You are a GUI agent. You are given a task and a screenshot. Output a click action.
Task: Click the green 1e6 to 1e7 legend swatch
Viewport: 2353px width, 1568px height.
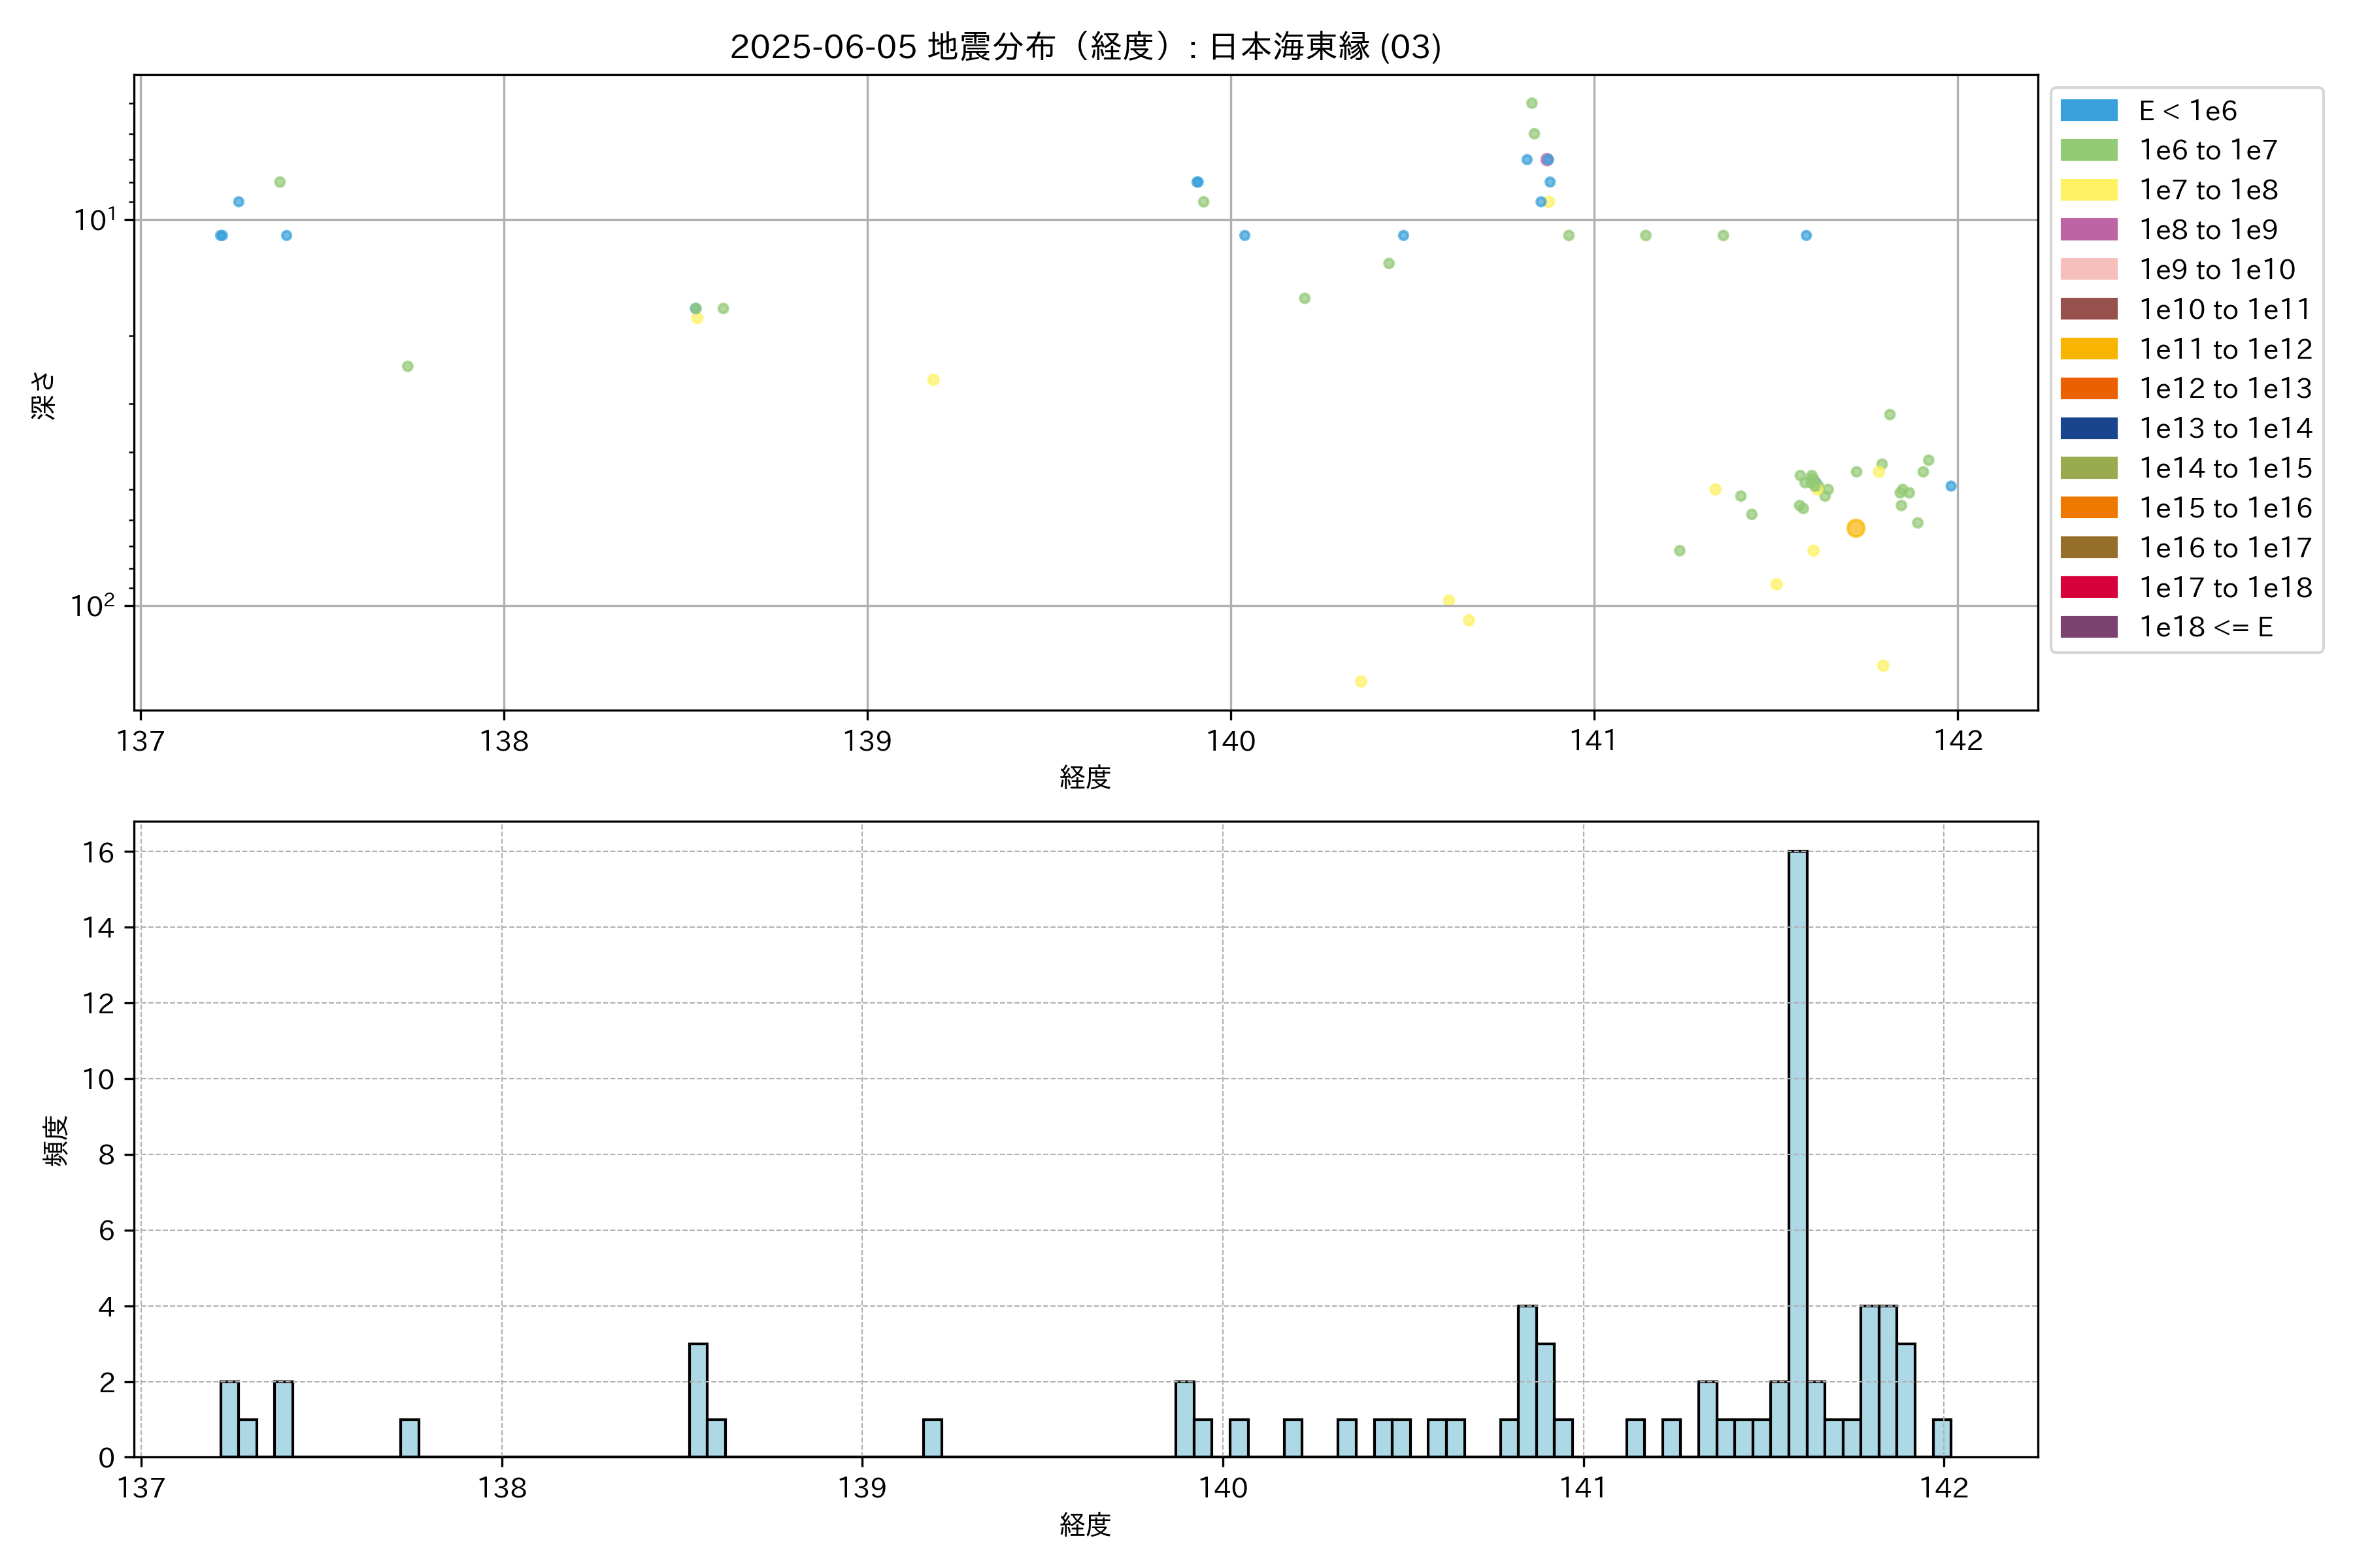(x=2089, y=150)
